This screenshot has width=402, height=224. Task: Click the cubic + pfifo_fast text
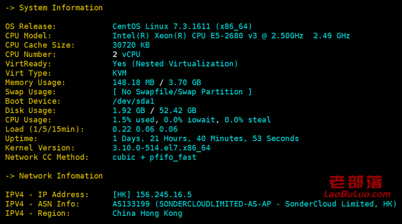click(x=155, y=157)
